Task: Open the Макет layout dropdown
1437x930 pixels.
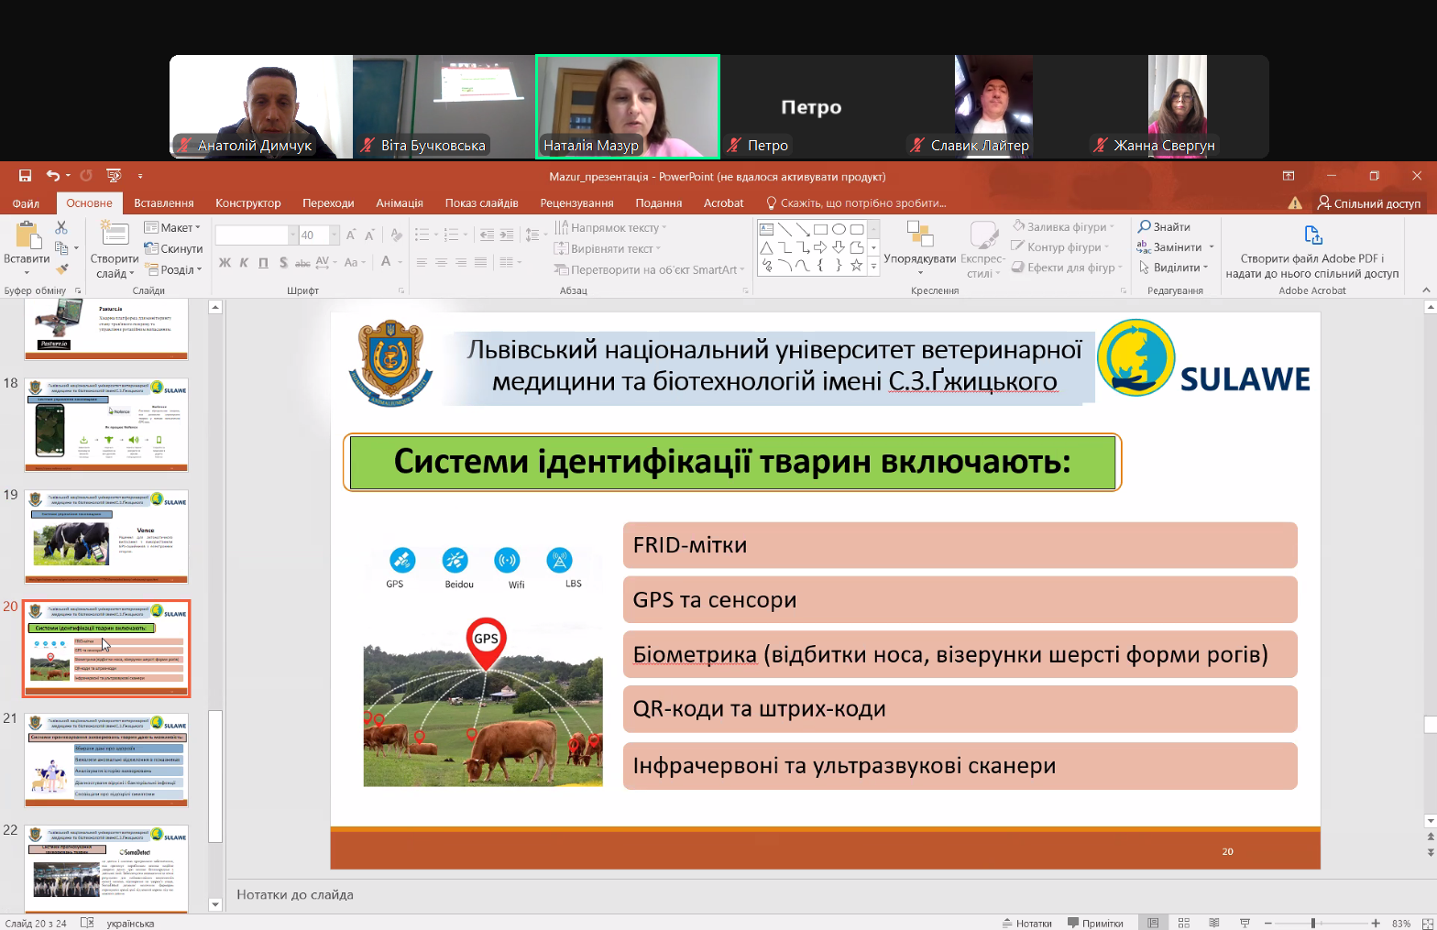Action: click(173, 227)
